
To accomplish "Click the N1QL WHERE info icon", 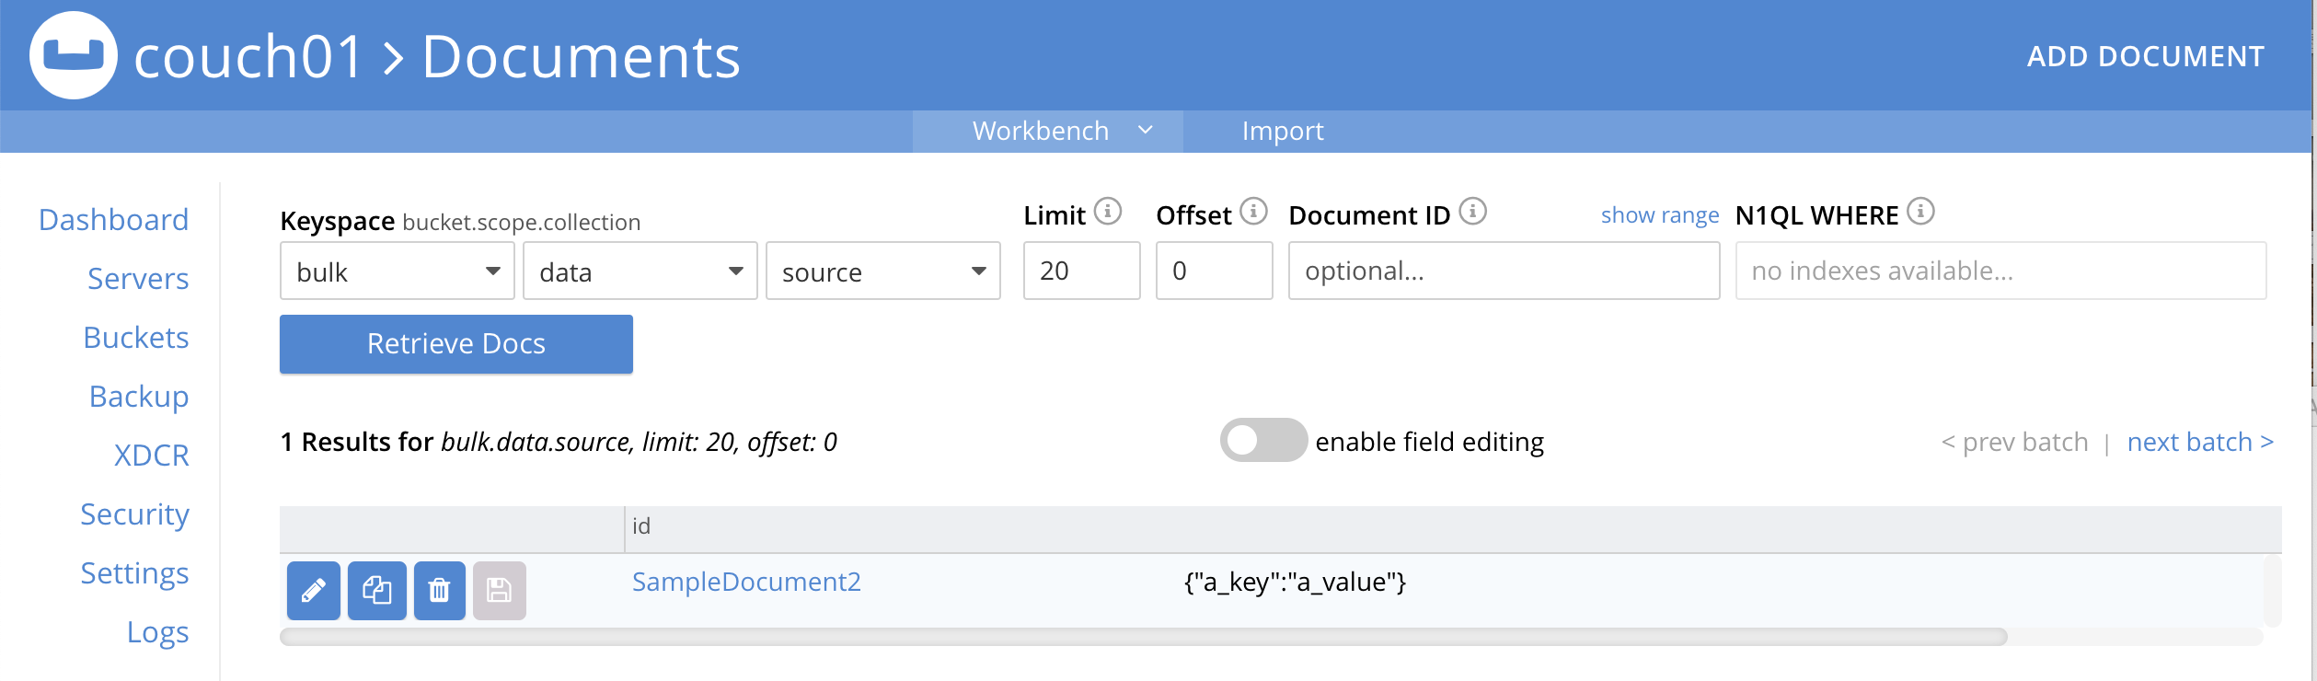I will pos(1920,212).
